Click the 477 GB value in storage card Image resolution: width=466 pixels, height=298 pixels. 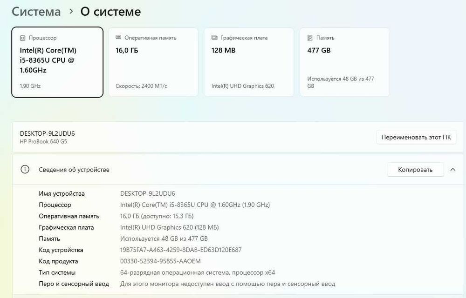click(x=319, y=50)
